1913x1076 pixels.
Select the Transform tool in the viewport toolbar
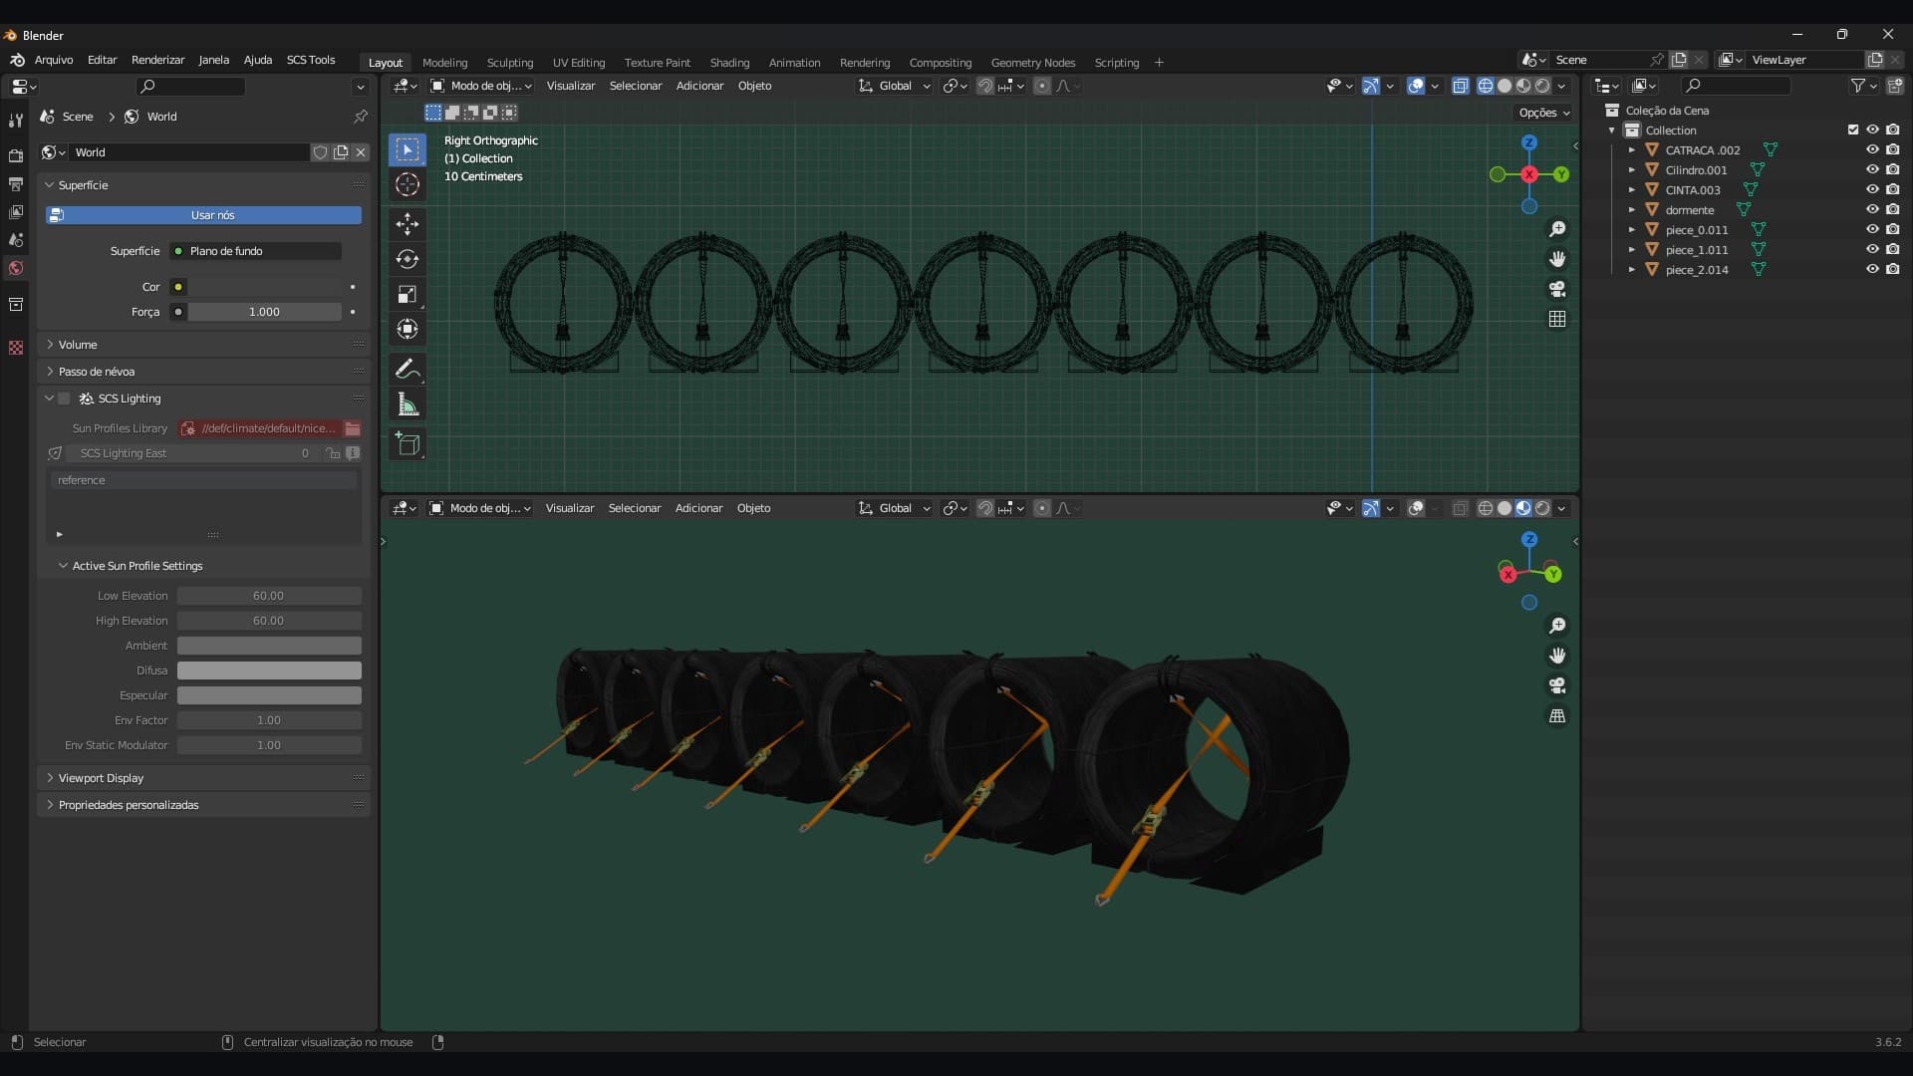[x=407, y=329]
